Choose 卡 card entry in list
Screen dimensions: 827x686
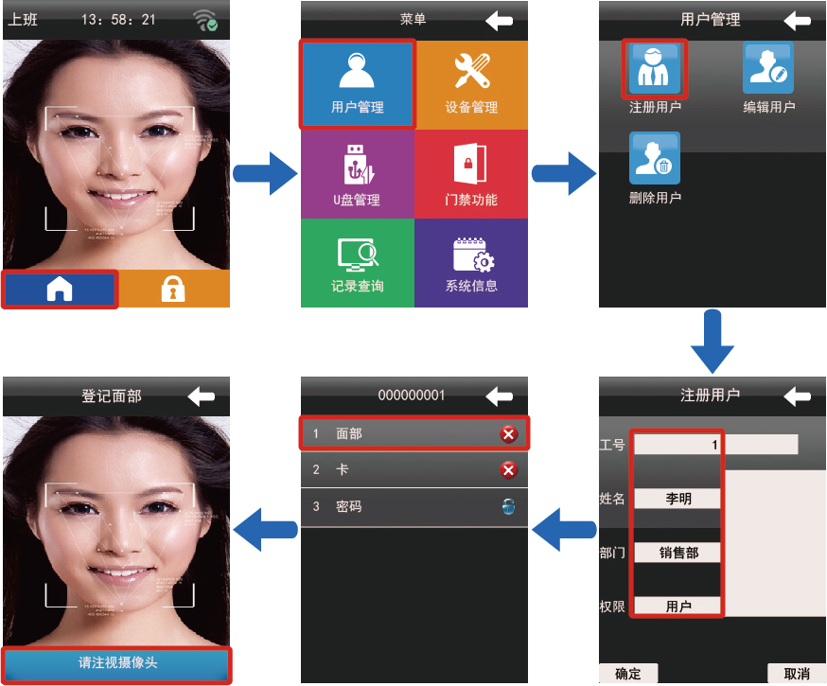413,469
